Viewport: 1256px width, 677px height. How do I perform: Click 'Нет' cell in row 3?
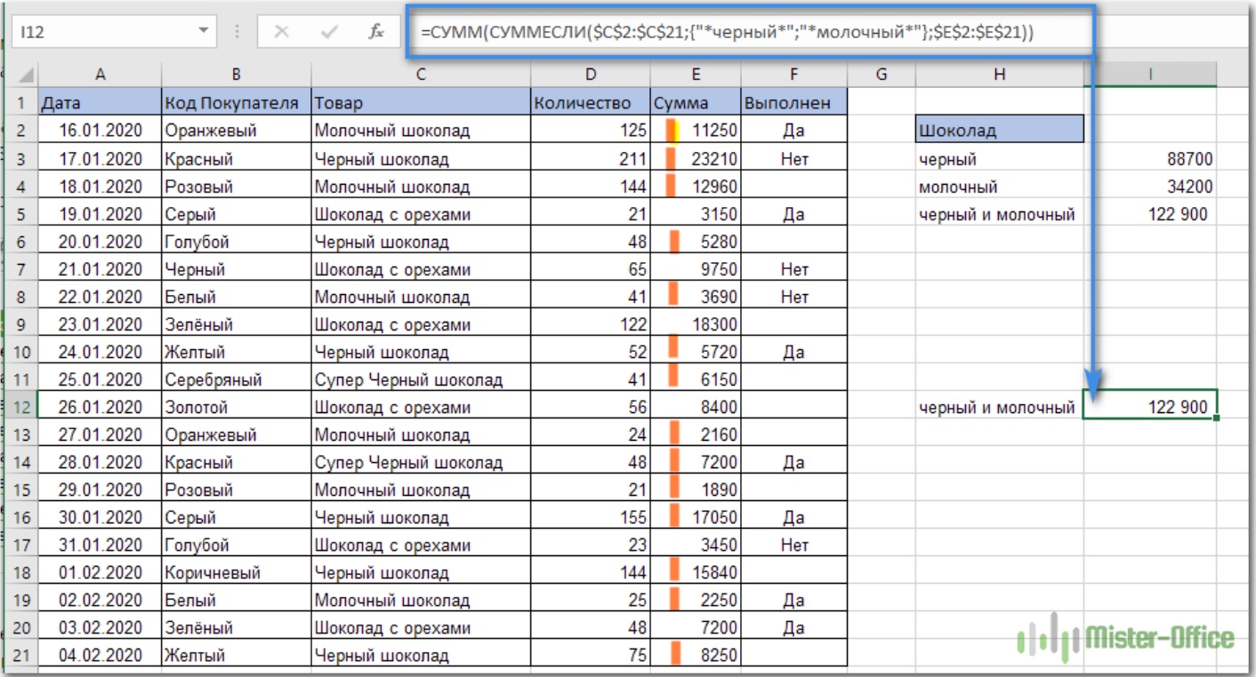click(x=793, y=159)
